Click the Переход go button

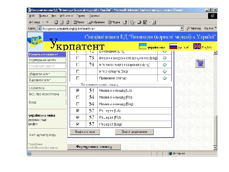(194, 28)
